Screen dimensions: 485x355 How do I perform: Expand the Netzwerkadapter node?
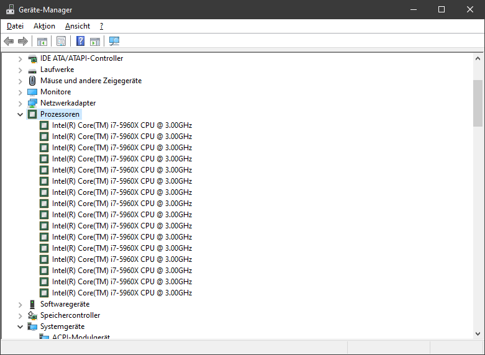click(x=20, y=104)
